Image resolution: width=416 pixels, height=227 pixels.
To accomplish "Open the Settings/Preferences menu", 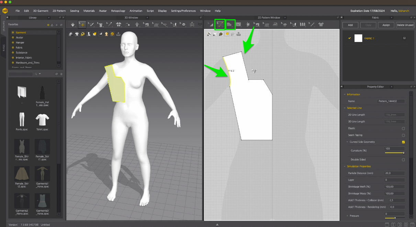I will 183,11.
